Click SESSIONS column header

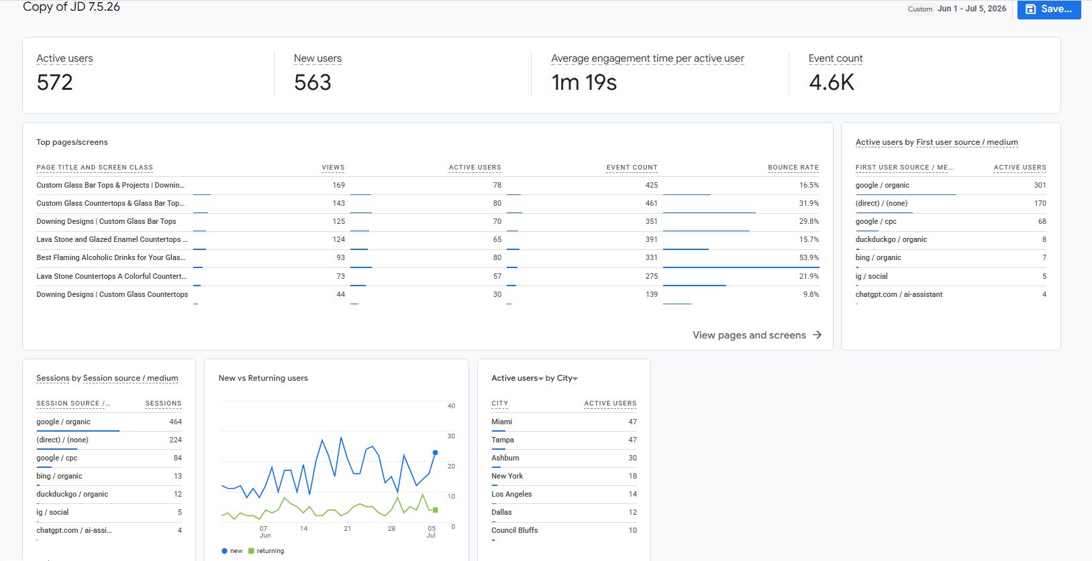[x=163, y=403]
